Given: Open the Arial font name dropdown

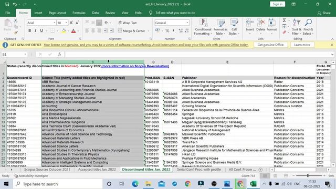Looking at the screenshot, I should [55, 23].
